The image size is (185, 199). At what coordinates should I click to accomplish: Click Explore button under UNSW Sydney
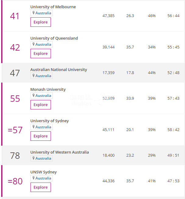tap(41, 187)
